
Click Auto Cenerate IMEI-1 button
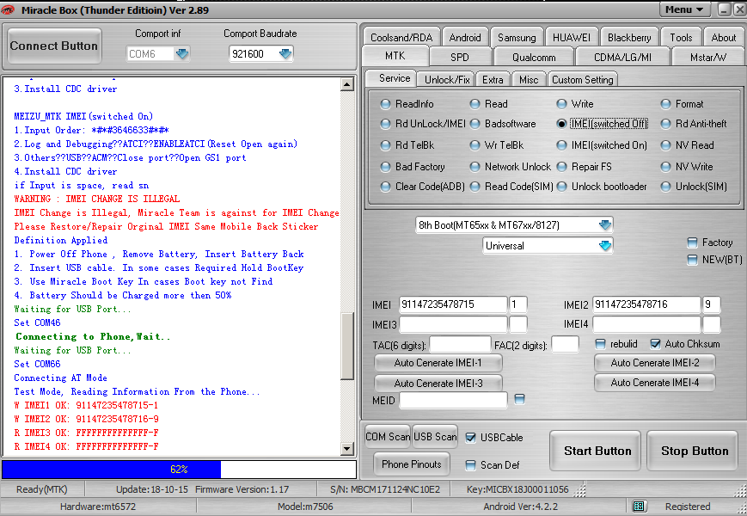(x=438, y=363)
